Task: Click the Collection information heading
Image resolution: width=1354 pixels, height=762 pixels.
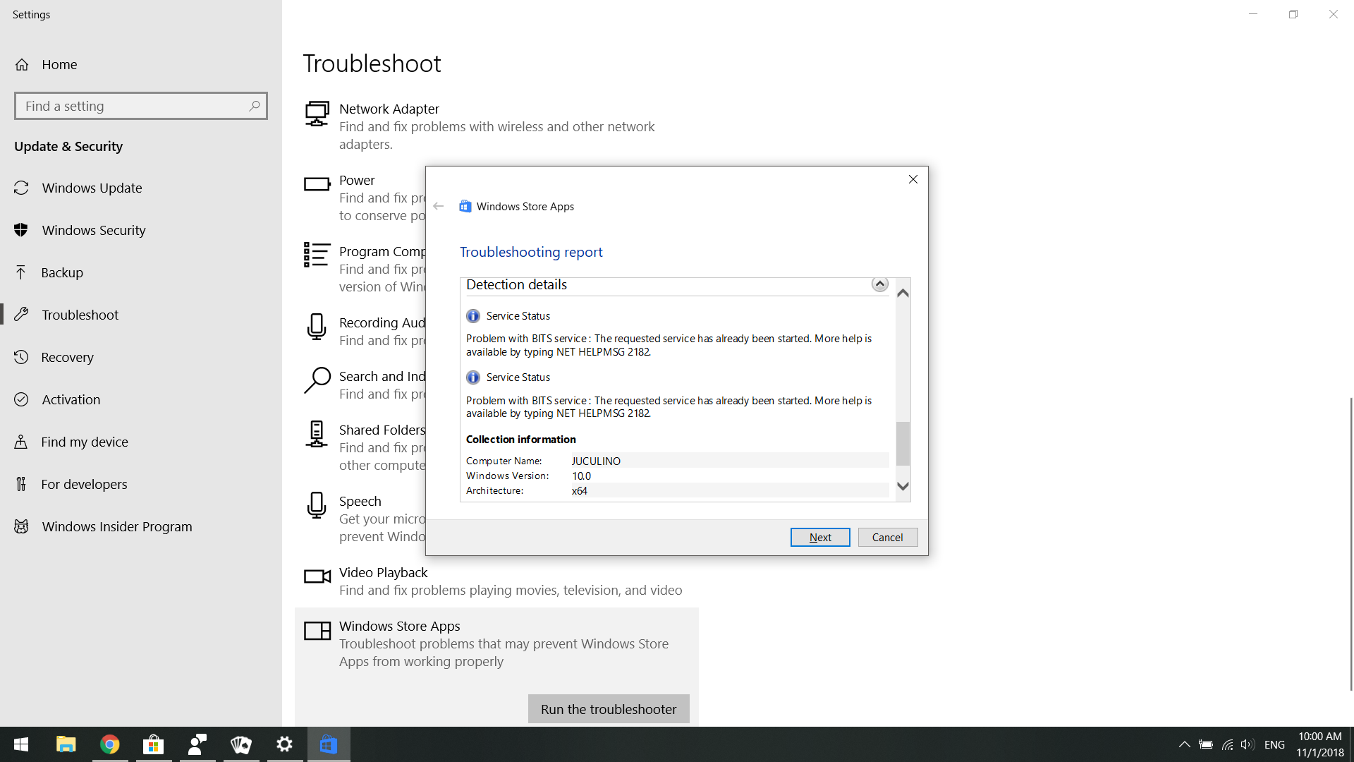Action: [x=520, y=439]
